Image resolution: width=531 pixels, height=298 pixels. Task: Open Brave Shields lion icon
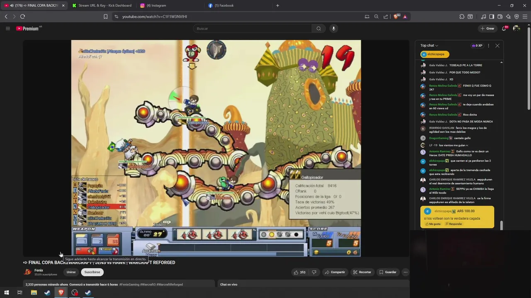click(x=396, y=17)
